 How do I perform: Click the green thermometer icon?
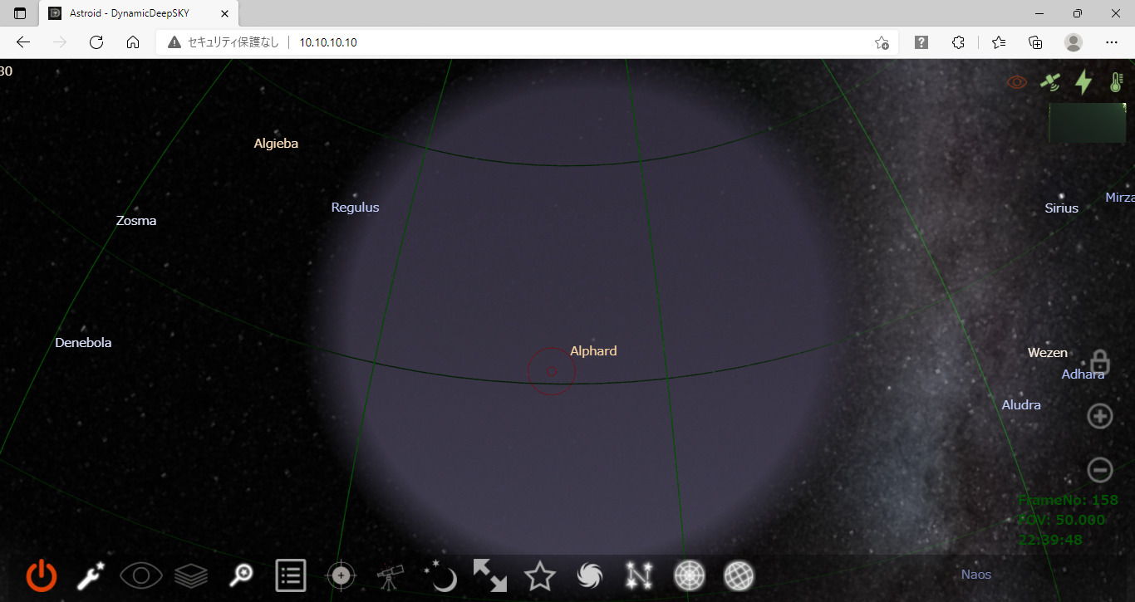1116,81
